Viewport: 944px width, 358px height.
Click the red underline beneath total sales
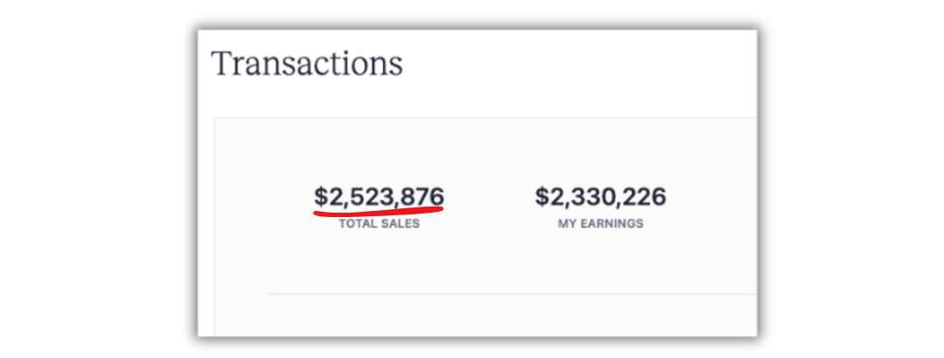pyautogui.click(x=378, y=210)
